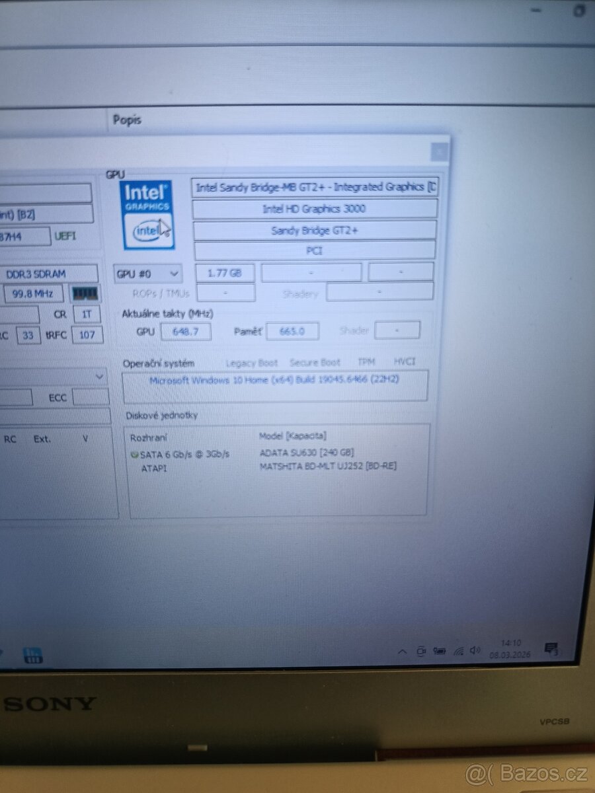Screen dimensions: 595x793
Task: Click the Paměť clock value 665.0
Action: pos(292,331)
